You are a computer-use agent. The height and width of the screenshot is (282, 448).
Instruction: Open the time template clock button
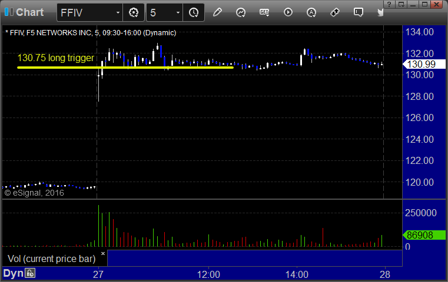[194, 12]
